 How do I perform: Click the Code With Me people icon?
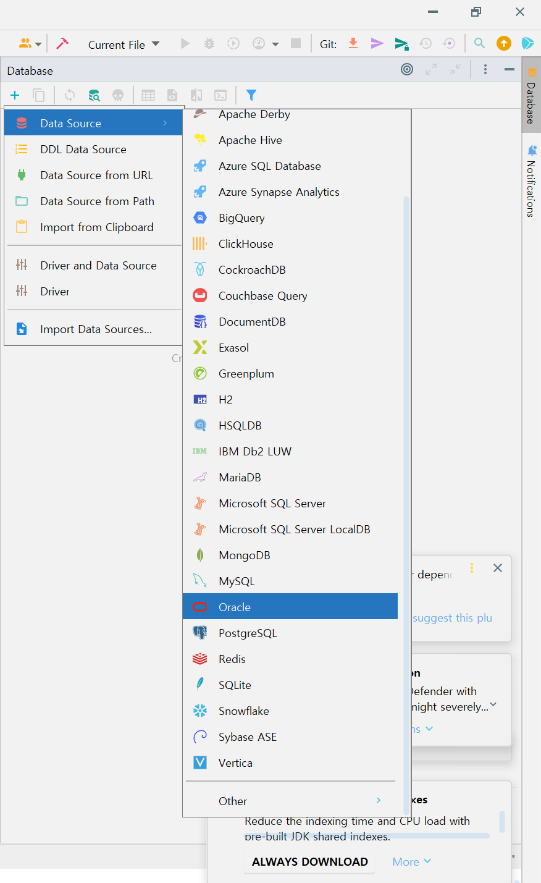pyautogui.click(x=25, y=44)
